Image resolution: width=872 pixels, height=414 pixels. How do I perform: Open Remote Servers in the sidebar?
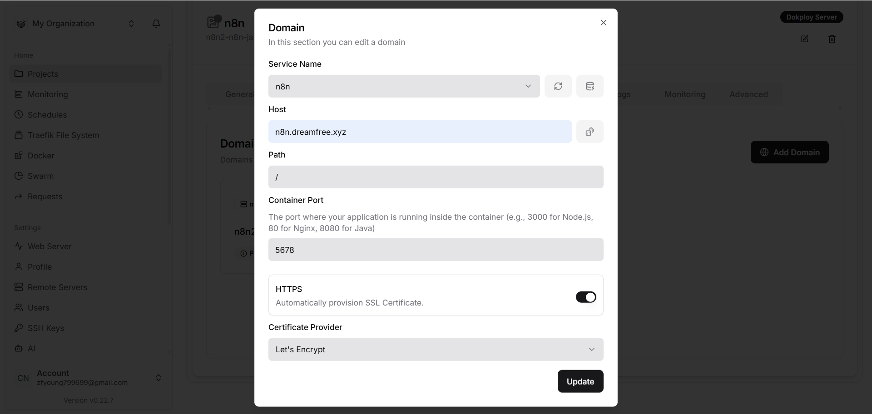click(x=85, y=287)
